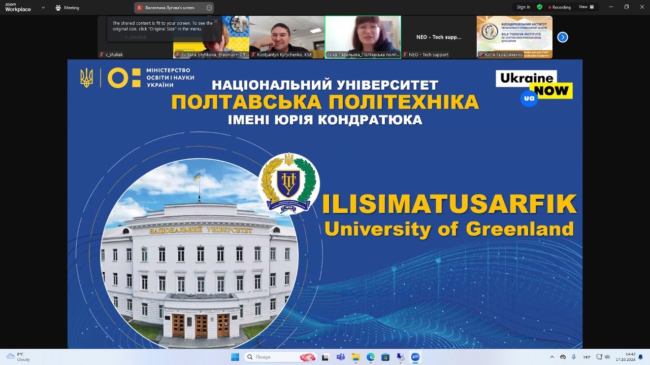Screen dimensions: 650x365
Task: Open the weather widget showing Cloudy
Action: [x=18, y=357]
